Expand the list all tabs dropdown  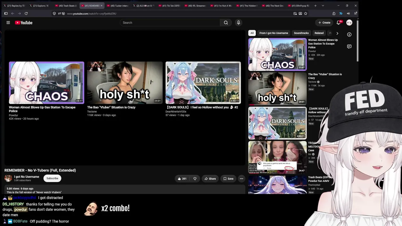[323, 6]
